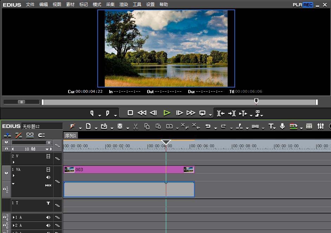Click the delete clip icon
Screen dimensions: 331x233
pos(185,127)
